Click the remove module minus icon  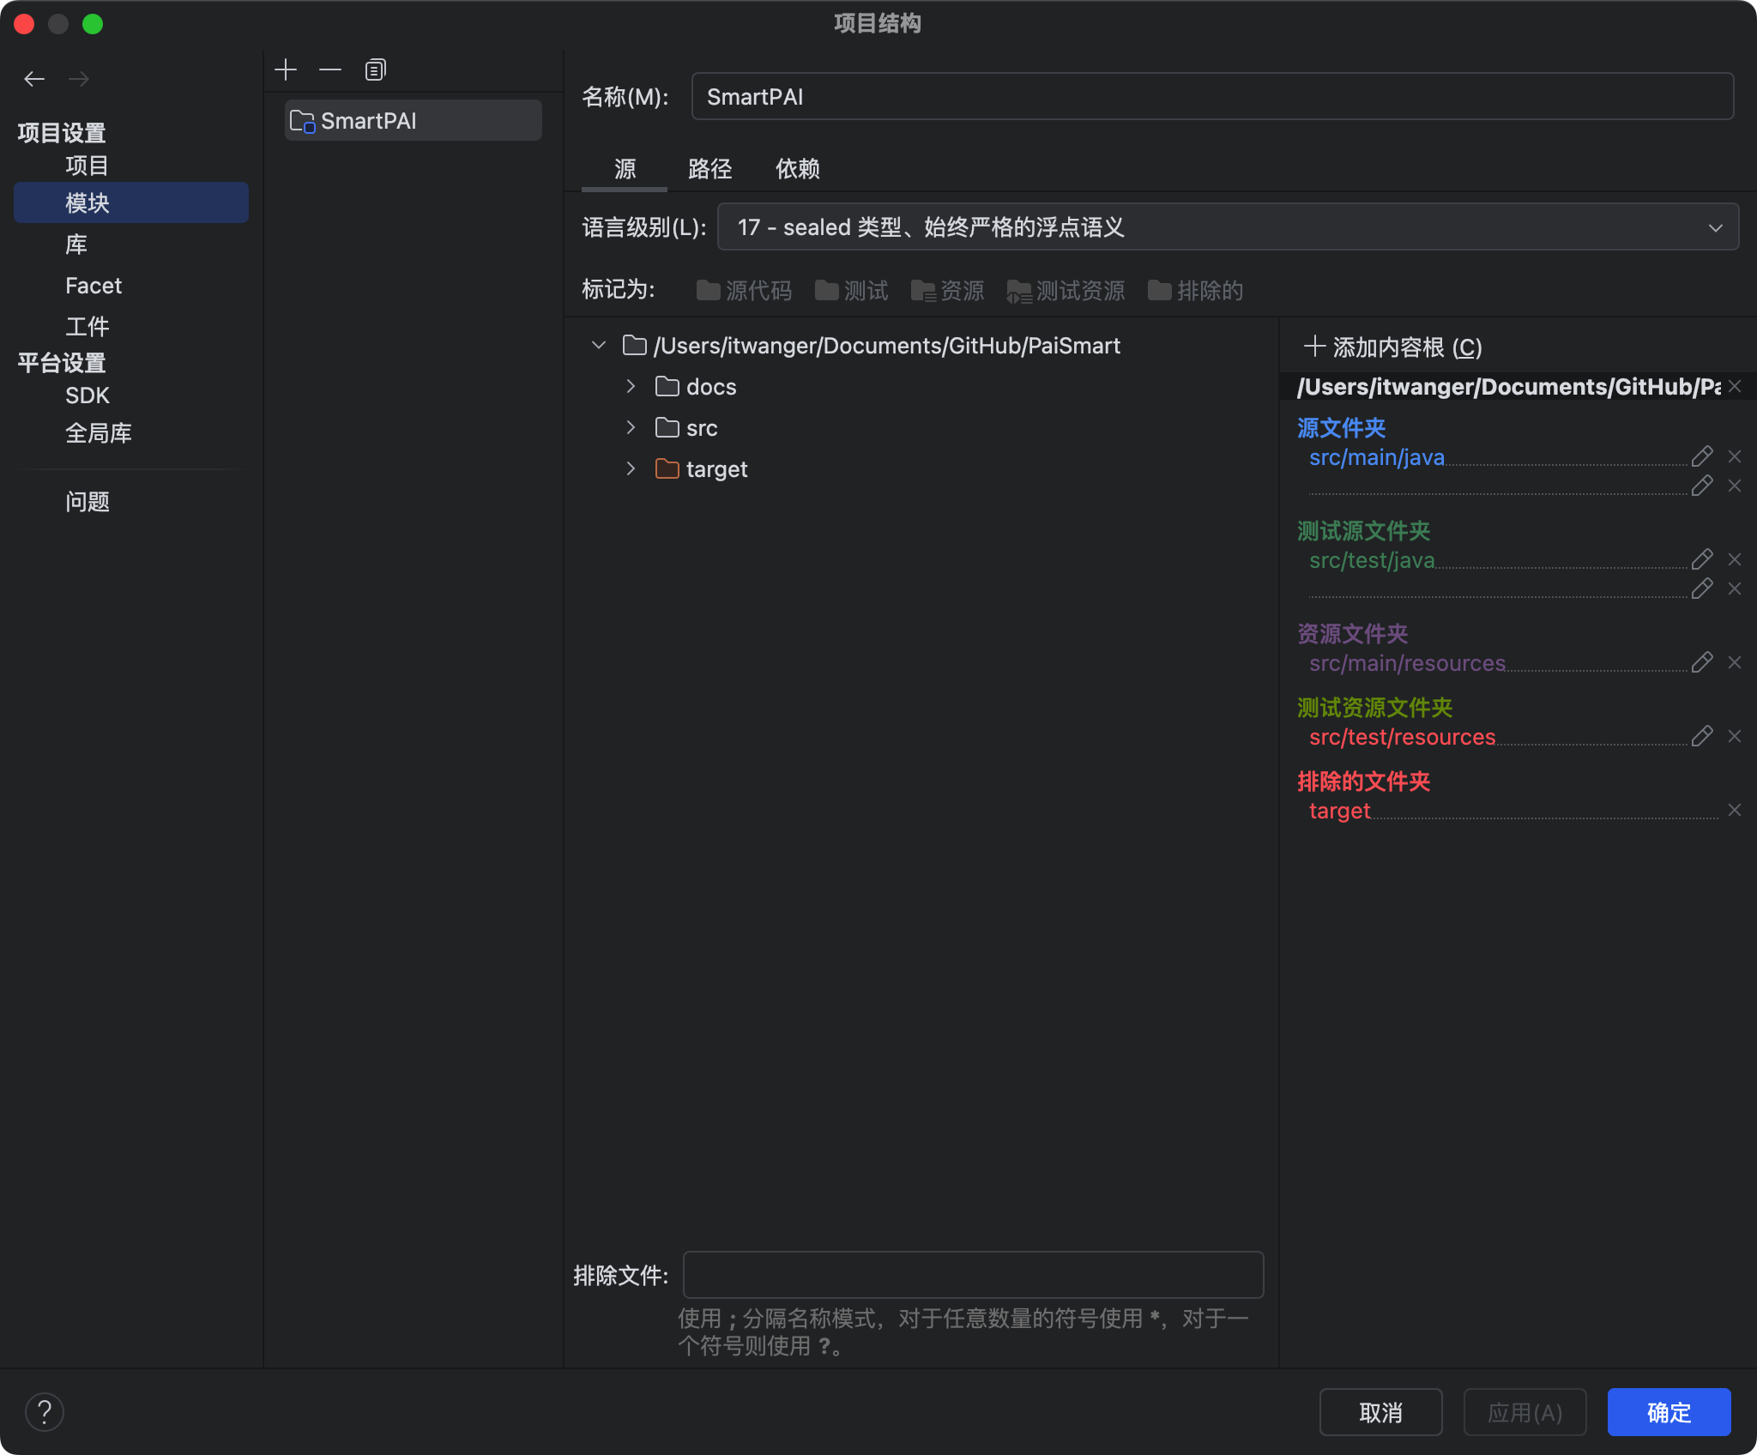(x=330, y=69)
